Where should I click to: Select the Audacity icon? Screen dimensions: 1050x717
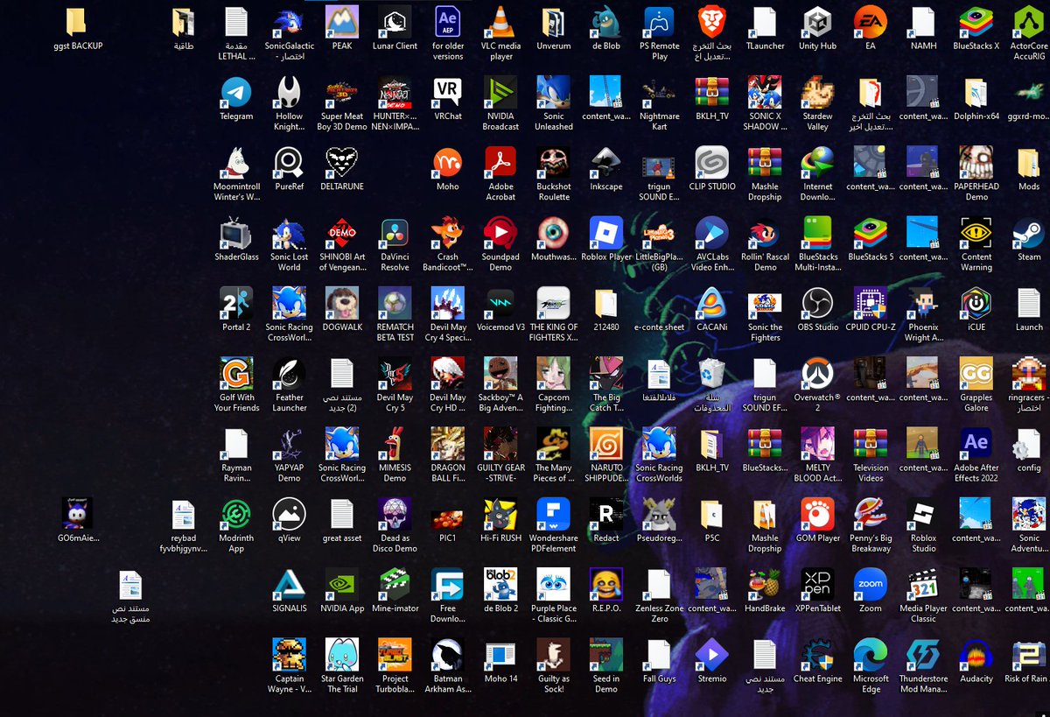click(x=976, y=654)
